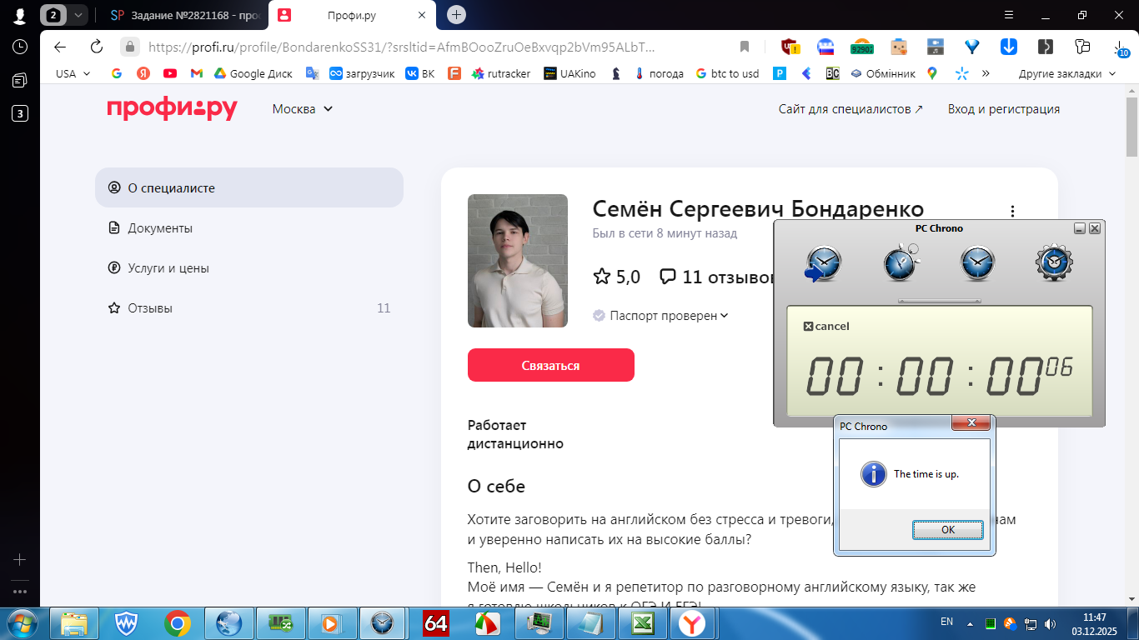Open Сайт для специалистов link

850,109
